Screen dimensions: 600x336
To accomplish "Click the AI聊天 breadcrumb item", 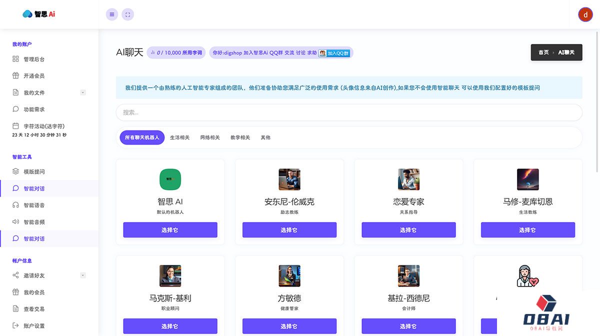I will point(566,52).
